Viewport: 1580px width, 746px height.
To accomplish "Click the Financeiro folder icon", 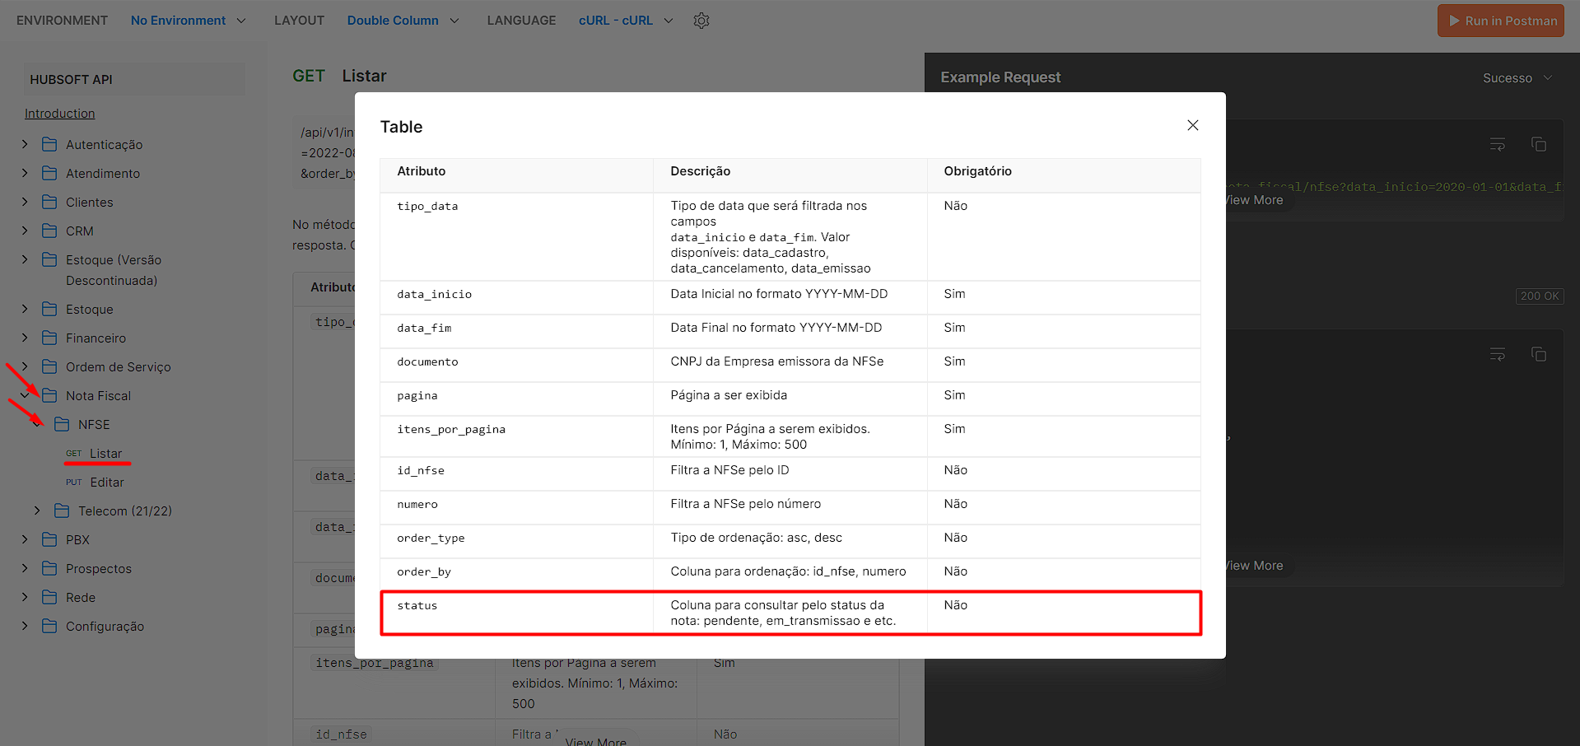I will [49, 338].
